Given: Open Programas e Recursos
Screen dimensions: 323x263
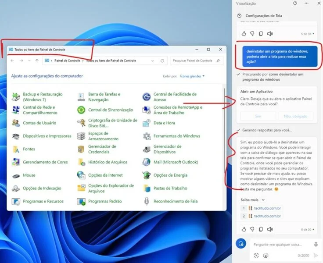Looking at the screenshot, I should coord(37,201).
